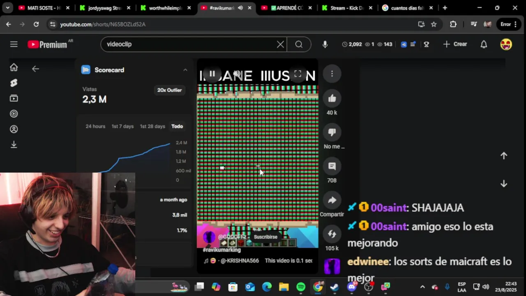Install app icon in the address bar
The width and height of the screenshot is (526, 296).
coord(421,24)
